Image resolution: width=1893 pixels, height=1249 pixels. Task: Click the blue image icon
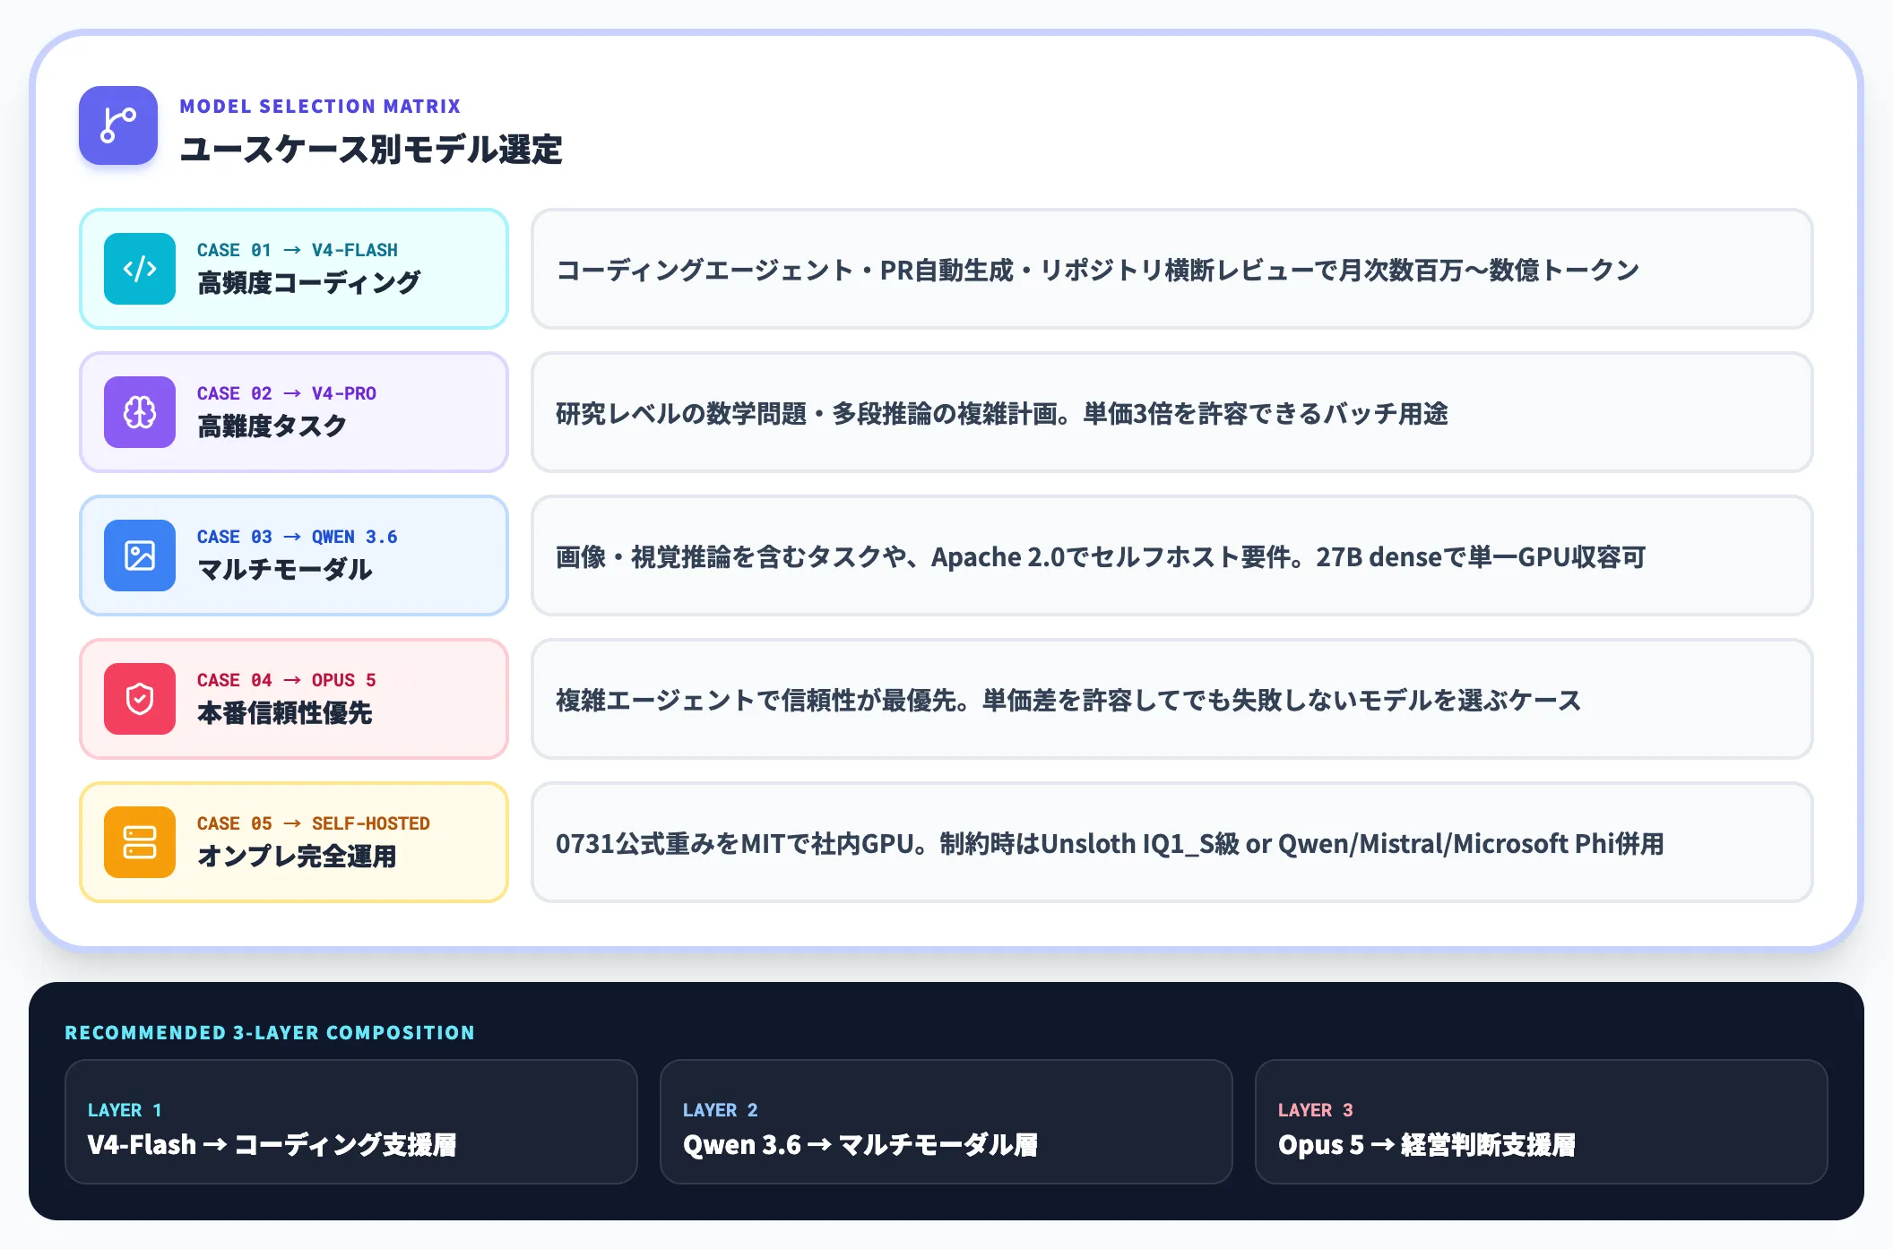(140, 556)
